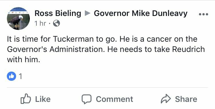Image resolution: width=215 pixels, height=109 pixels.
Task: Click the thumbs-up outline icon beside Like
Action: click(26, 99)
